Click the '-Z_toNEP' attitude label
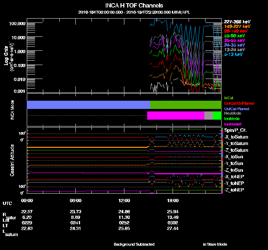 pyautogui.click(x=234, y=190)
